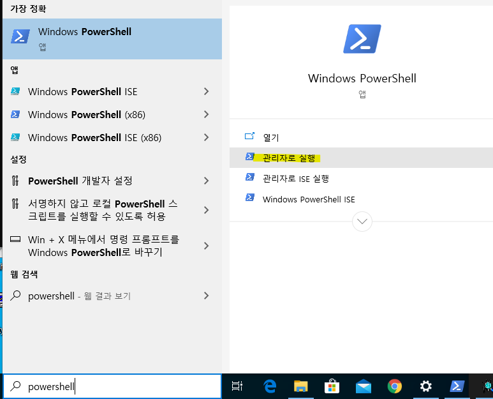The height and width of the screenshot is (399, 493).
Task: Click the Windows PowerShell ISE result text
Action: pos(83,91)
